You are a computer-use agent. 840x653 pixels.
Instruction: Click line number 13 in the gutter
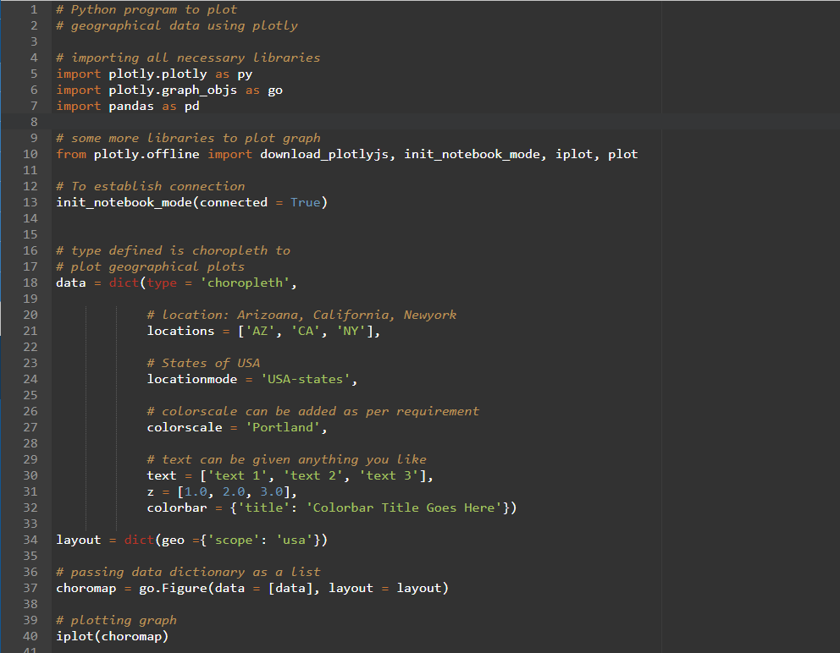(30, 202)
